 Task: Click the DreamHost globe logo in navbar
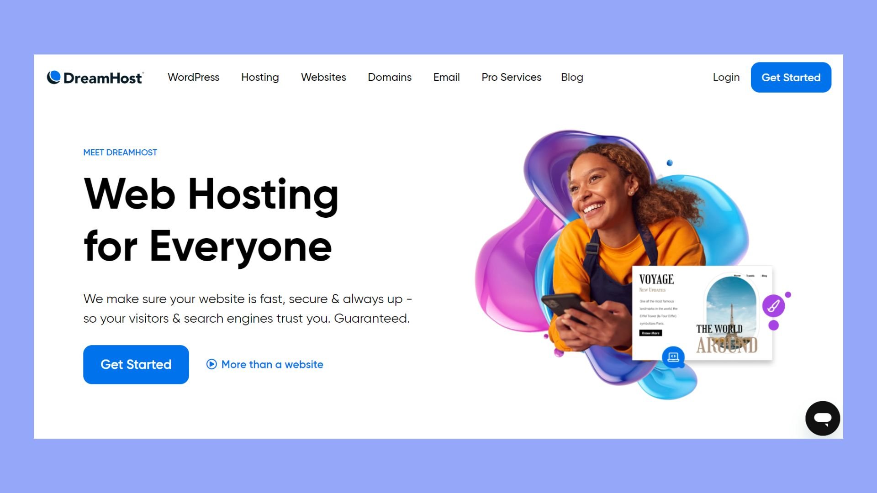click(53, 76)
